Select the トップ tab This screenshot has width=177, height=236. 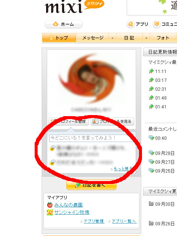pos(59,38)
